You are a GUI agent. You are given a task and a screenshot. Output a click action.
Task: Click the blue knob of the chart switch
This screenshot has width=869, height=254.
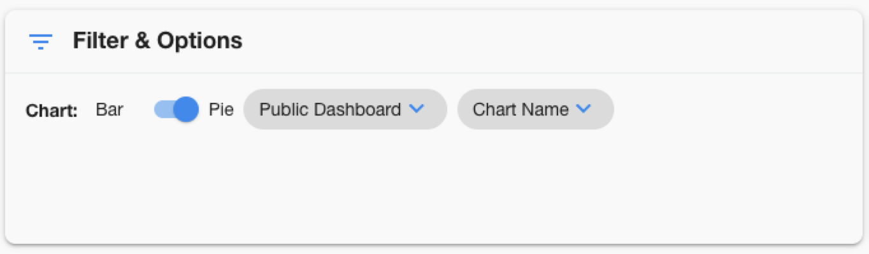(186, 109)
